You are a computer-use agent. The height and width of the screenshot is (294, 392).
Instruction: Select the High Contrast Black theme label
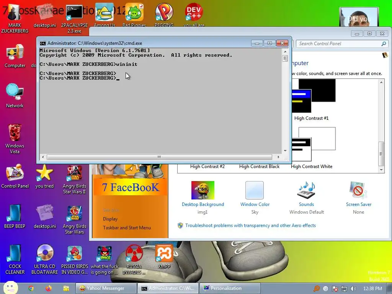tap(259, 167)
